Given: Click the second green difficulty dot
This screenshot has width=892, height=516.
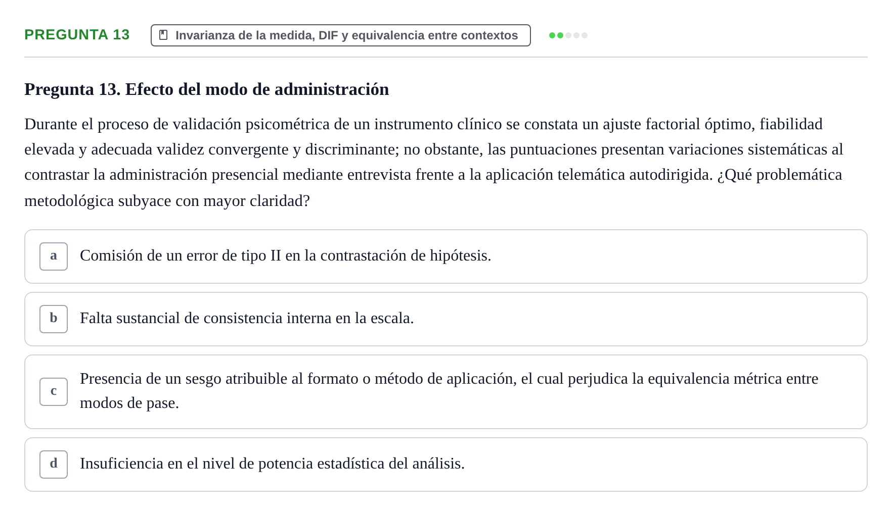Looking at the screenshot, I should [560, 35].
